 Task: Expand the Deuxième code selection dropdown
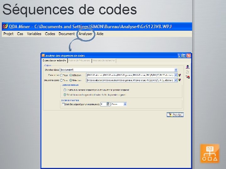tap(176, 80)
